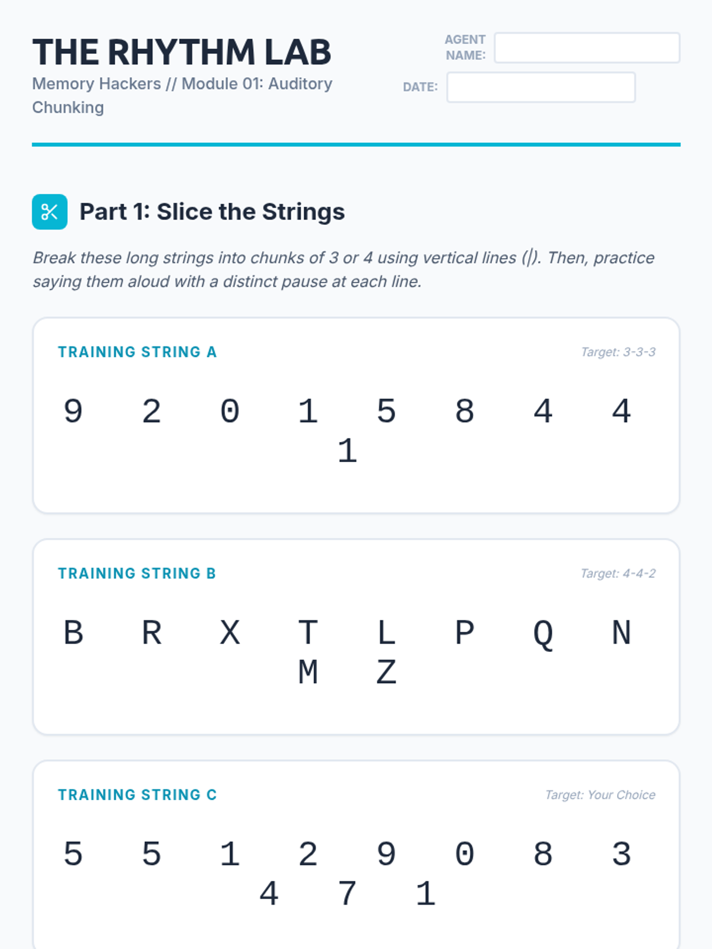Image resolution: width=712 pixels, height=949 pixels.
Task: Click the Training String A label
Action: tap(137, 352)
